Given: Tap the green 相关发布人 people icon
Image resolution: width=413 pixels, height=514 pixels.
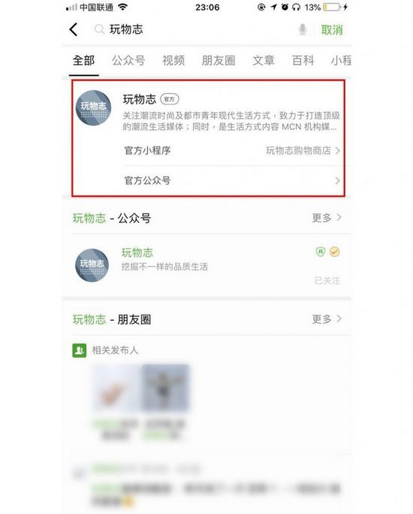Looking at the screenshot, I should click(80, 350).
